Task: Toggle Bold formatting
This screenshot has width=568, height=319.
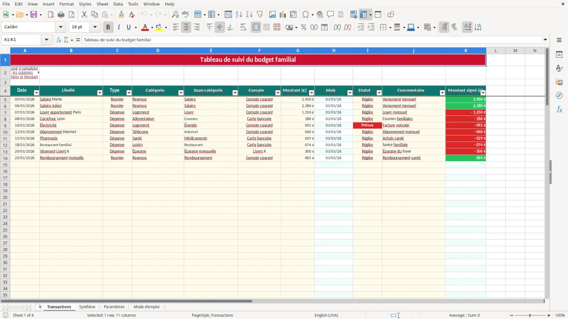Action: pos(108,27)
